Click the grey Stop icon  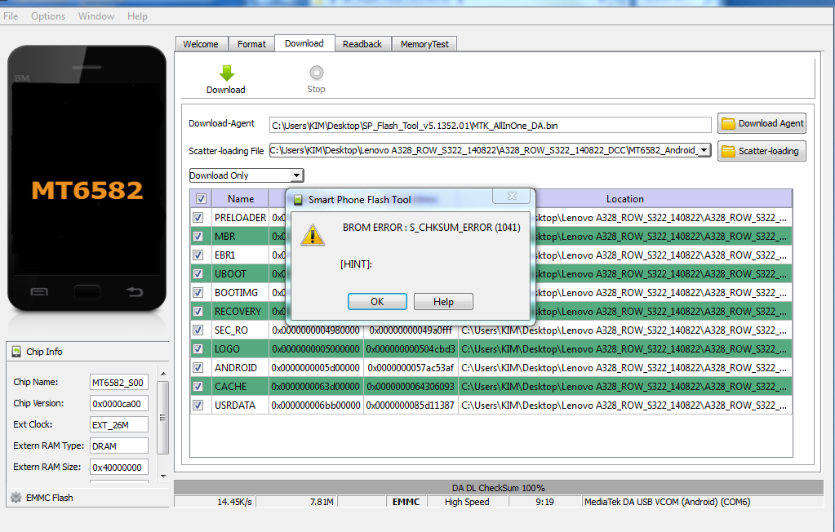pyautogui.click(x=316, y=73)
